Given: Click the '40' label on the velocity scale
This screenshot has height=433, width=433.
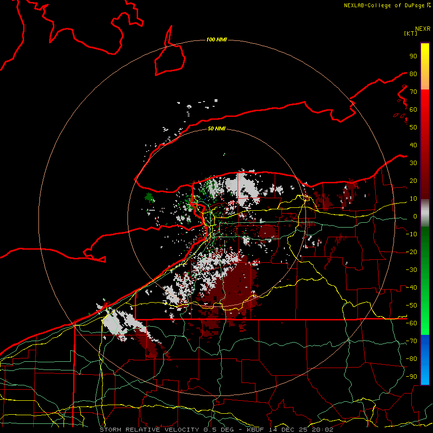Looking at the screenshot, I should [413, 145].
